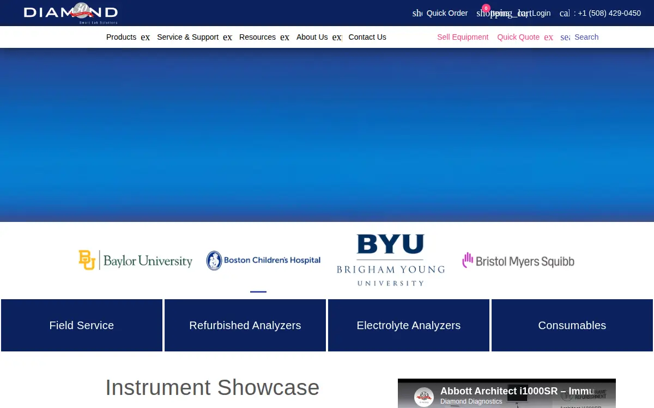Click the Bristol Myers Squibb logo
Screen dimensions: 654x408
coord(518,261)
